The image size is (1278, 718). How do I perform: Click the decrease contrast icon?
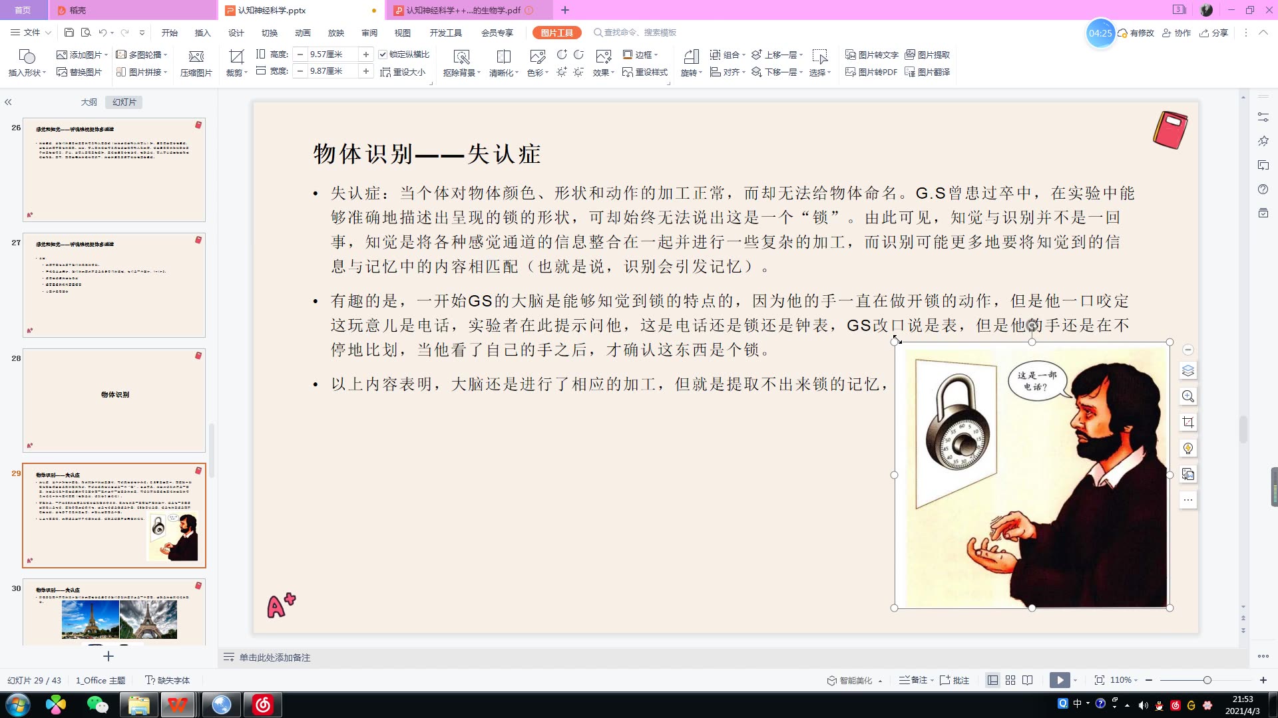point(579,55)
